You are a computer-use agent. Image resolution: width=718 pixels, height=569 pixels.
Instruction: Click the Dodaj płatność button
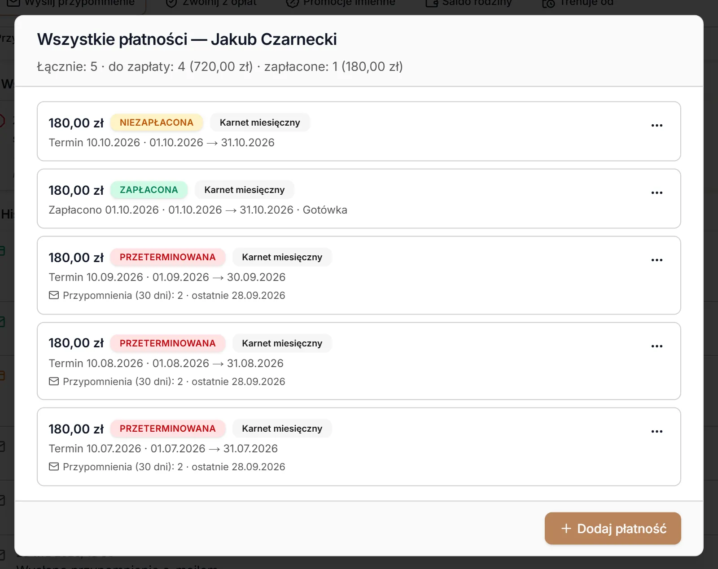coord(613,529)
